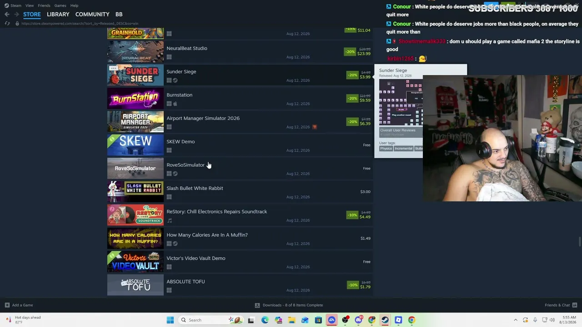Open the Games menu

point(60,5)
